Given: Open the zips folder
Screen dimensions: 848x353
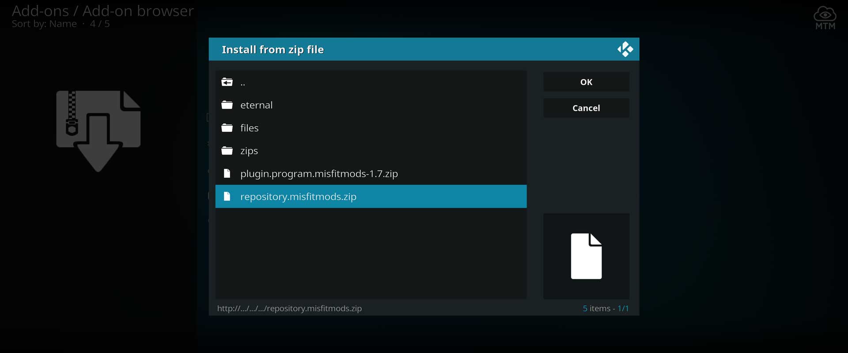Looking at the screenshot, I should coord(371,151).
